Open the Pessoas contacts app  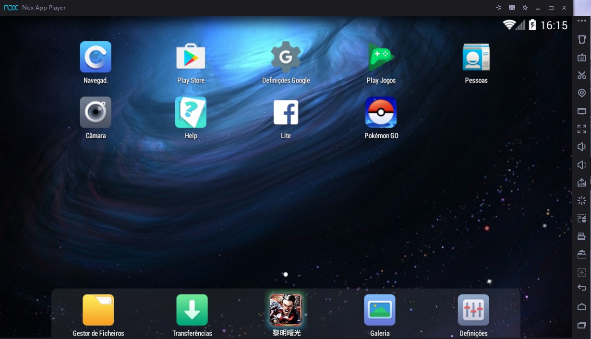476,57
